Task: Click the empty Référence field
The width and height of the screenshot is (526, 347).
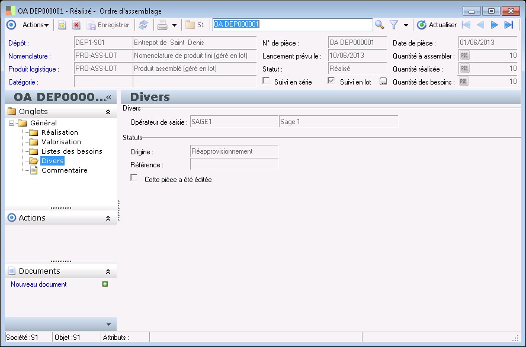Action: coord(234,164)
